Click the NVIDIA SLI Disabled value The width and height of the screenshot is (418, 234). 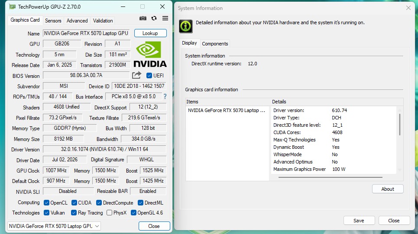click(68, 191)
